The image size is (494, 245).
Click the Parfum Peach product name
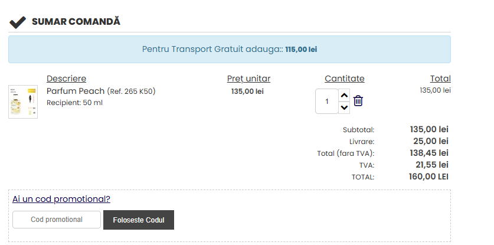[x=75, y=91]
